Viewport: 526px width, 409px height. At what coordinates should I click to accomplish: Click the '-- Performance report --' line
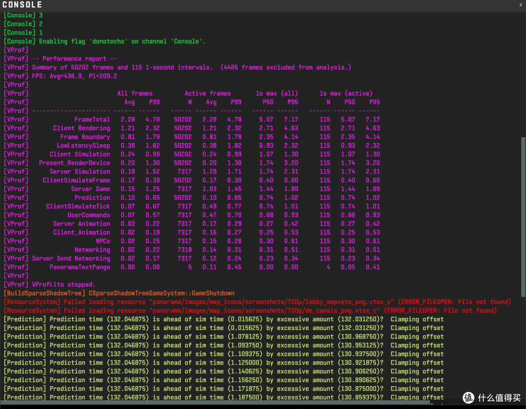[60, 59]
